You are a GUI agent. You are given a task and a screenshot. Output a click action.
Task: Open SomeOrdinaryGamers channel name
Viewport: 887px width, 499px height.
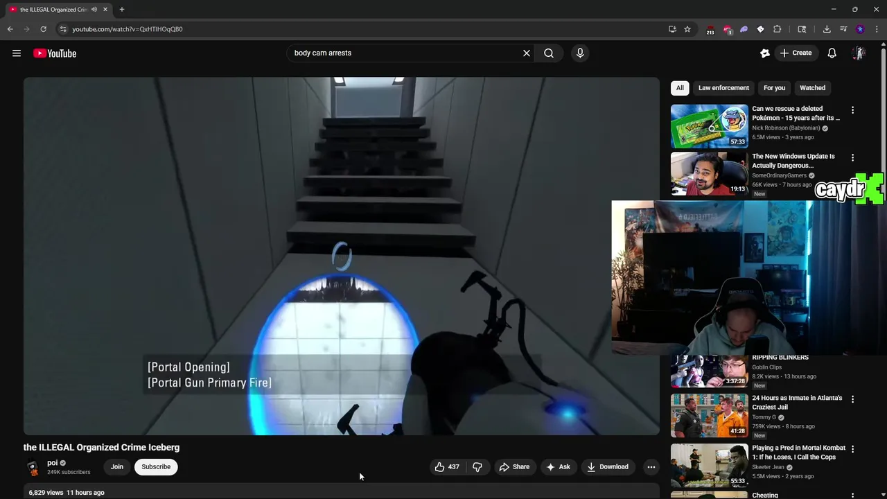tap(780, 176)
